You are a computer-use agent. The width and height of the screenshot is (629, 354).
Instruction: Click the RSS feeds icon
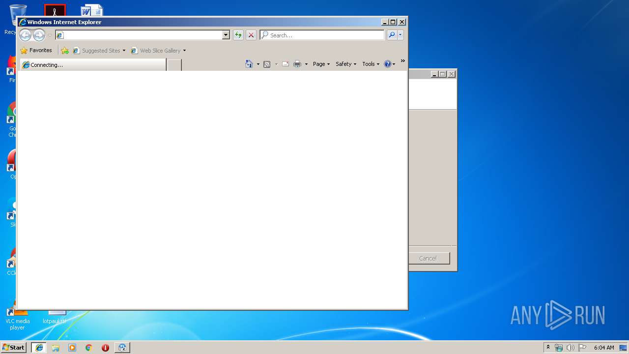267,64
